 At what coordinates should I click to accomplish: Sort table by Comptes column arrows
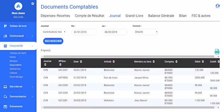pos(176,62)
